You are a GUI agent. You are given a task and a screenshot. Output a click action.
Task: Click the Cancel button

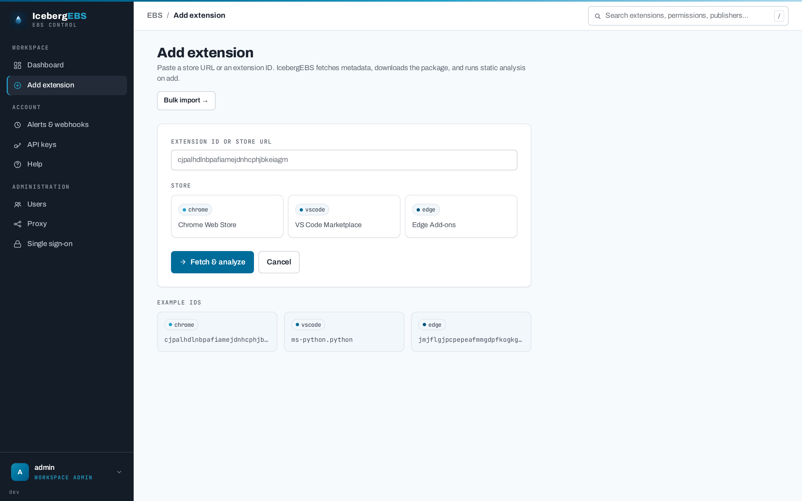[279, 262]
